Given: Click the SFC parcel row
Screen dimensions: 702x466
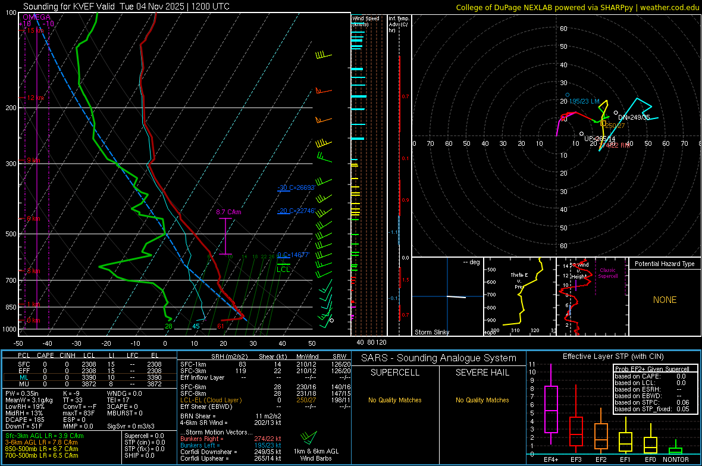Looking at the screenshot, I should (90, 364).
